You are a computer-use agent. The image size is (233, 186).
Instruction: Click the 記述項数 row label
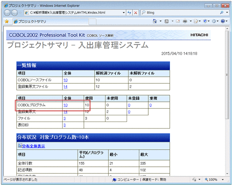pos(25,170)
